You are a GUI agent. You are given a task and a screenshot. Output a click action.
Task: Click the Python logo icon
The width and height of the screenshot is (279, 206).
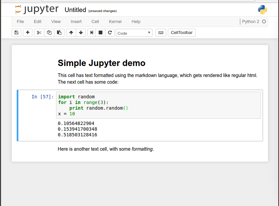click(x=262, y=10)
